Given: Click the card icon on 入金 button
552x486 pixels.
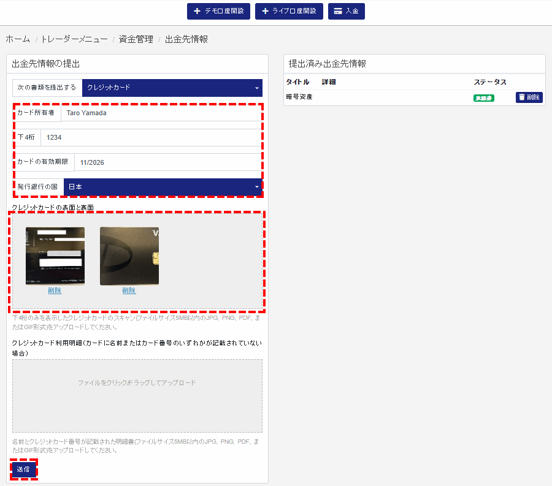Looking at the screenshot, I should tap(337, 11).
